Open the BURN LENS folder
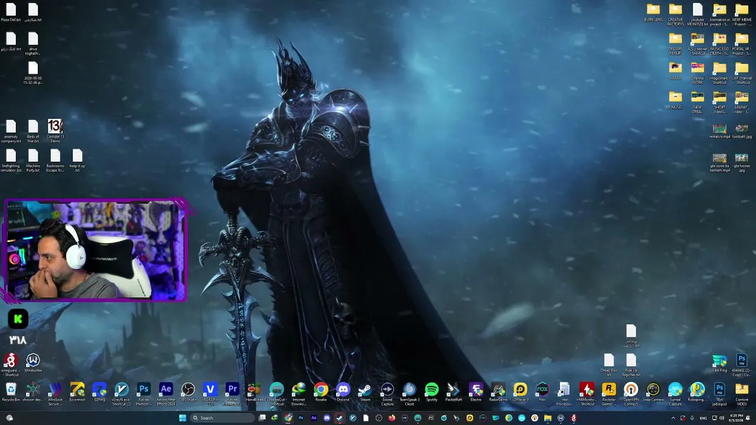The height and width of the screenshot is (425, 756). (653, 13)
